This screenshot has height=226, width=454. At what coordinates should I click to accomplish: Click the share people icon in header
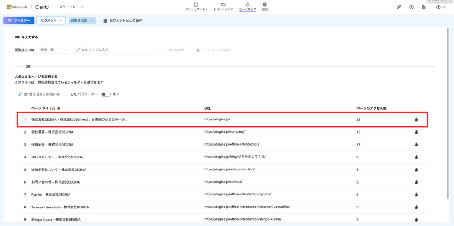point(399,7)
